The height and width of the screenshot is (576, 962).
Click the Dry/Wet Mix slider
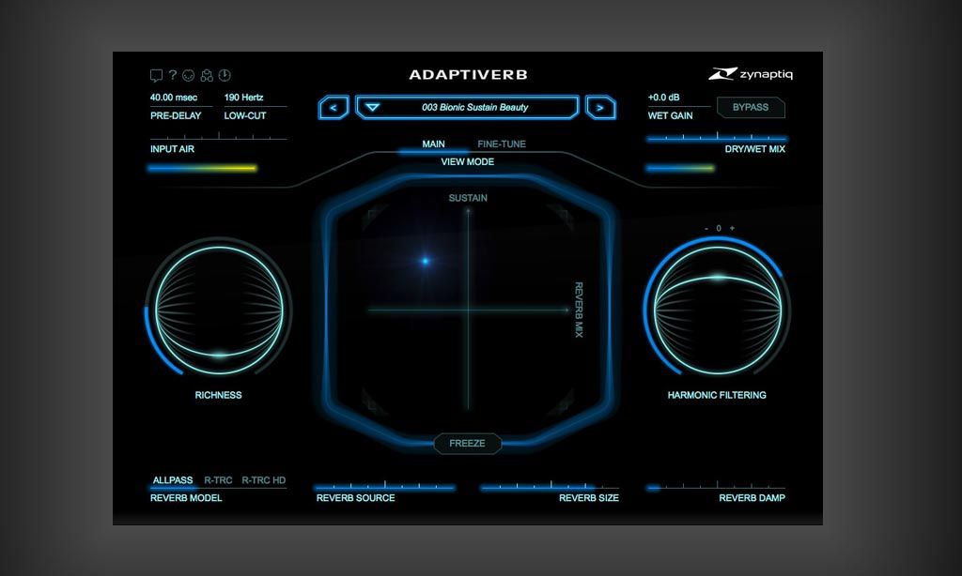point(717,137)
